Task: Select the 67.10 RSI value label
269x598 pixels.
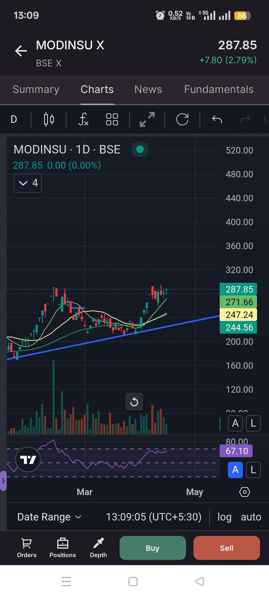Action: pos(236,451)
